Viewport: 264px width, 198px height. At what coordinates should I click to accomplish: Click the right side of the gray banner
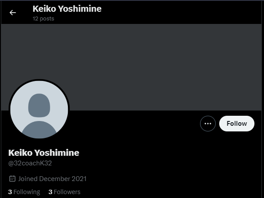point(226,65)
